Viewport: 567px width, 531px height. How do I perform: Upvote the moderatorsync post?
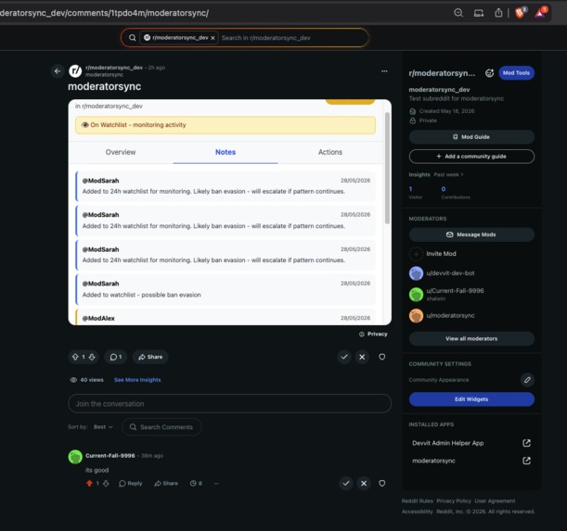click(75, 357)
